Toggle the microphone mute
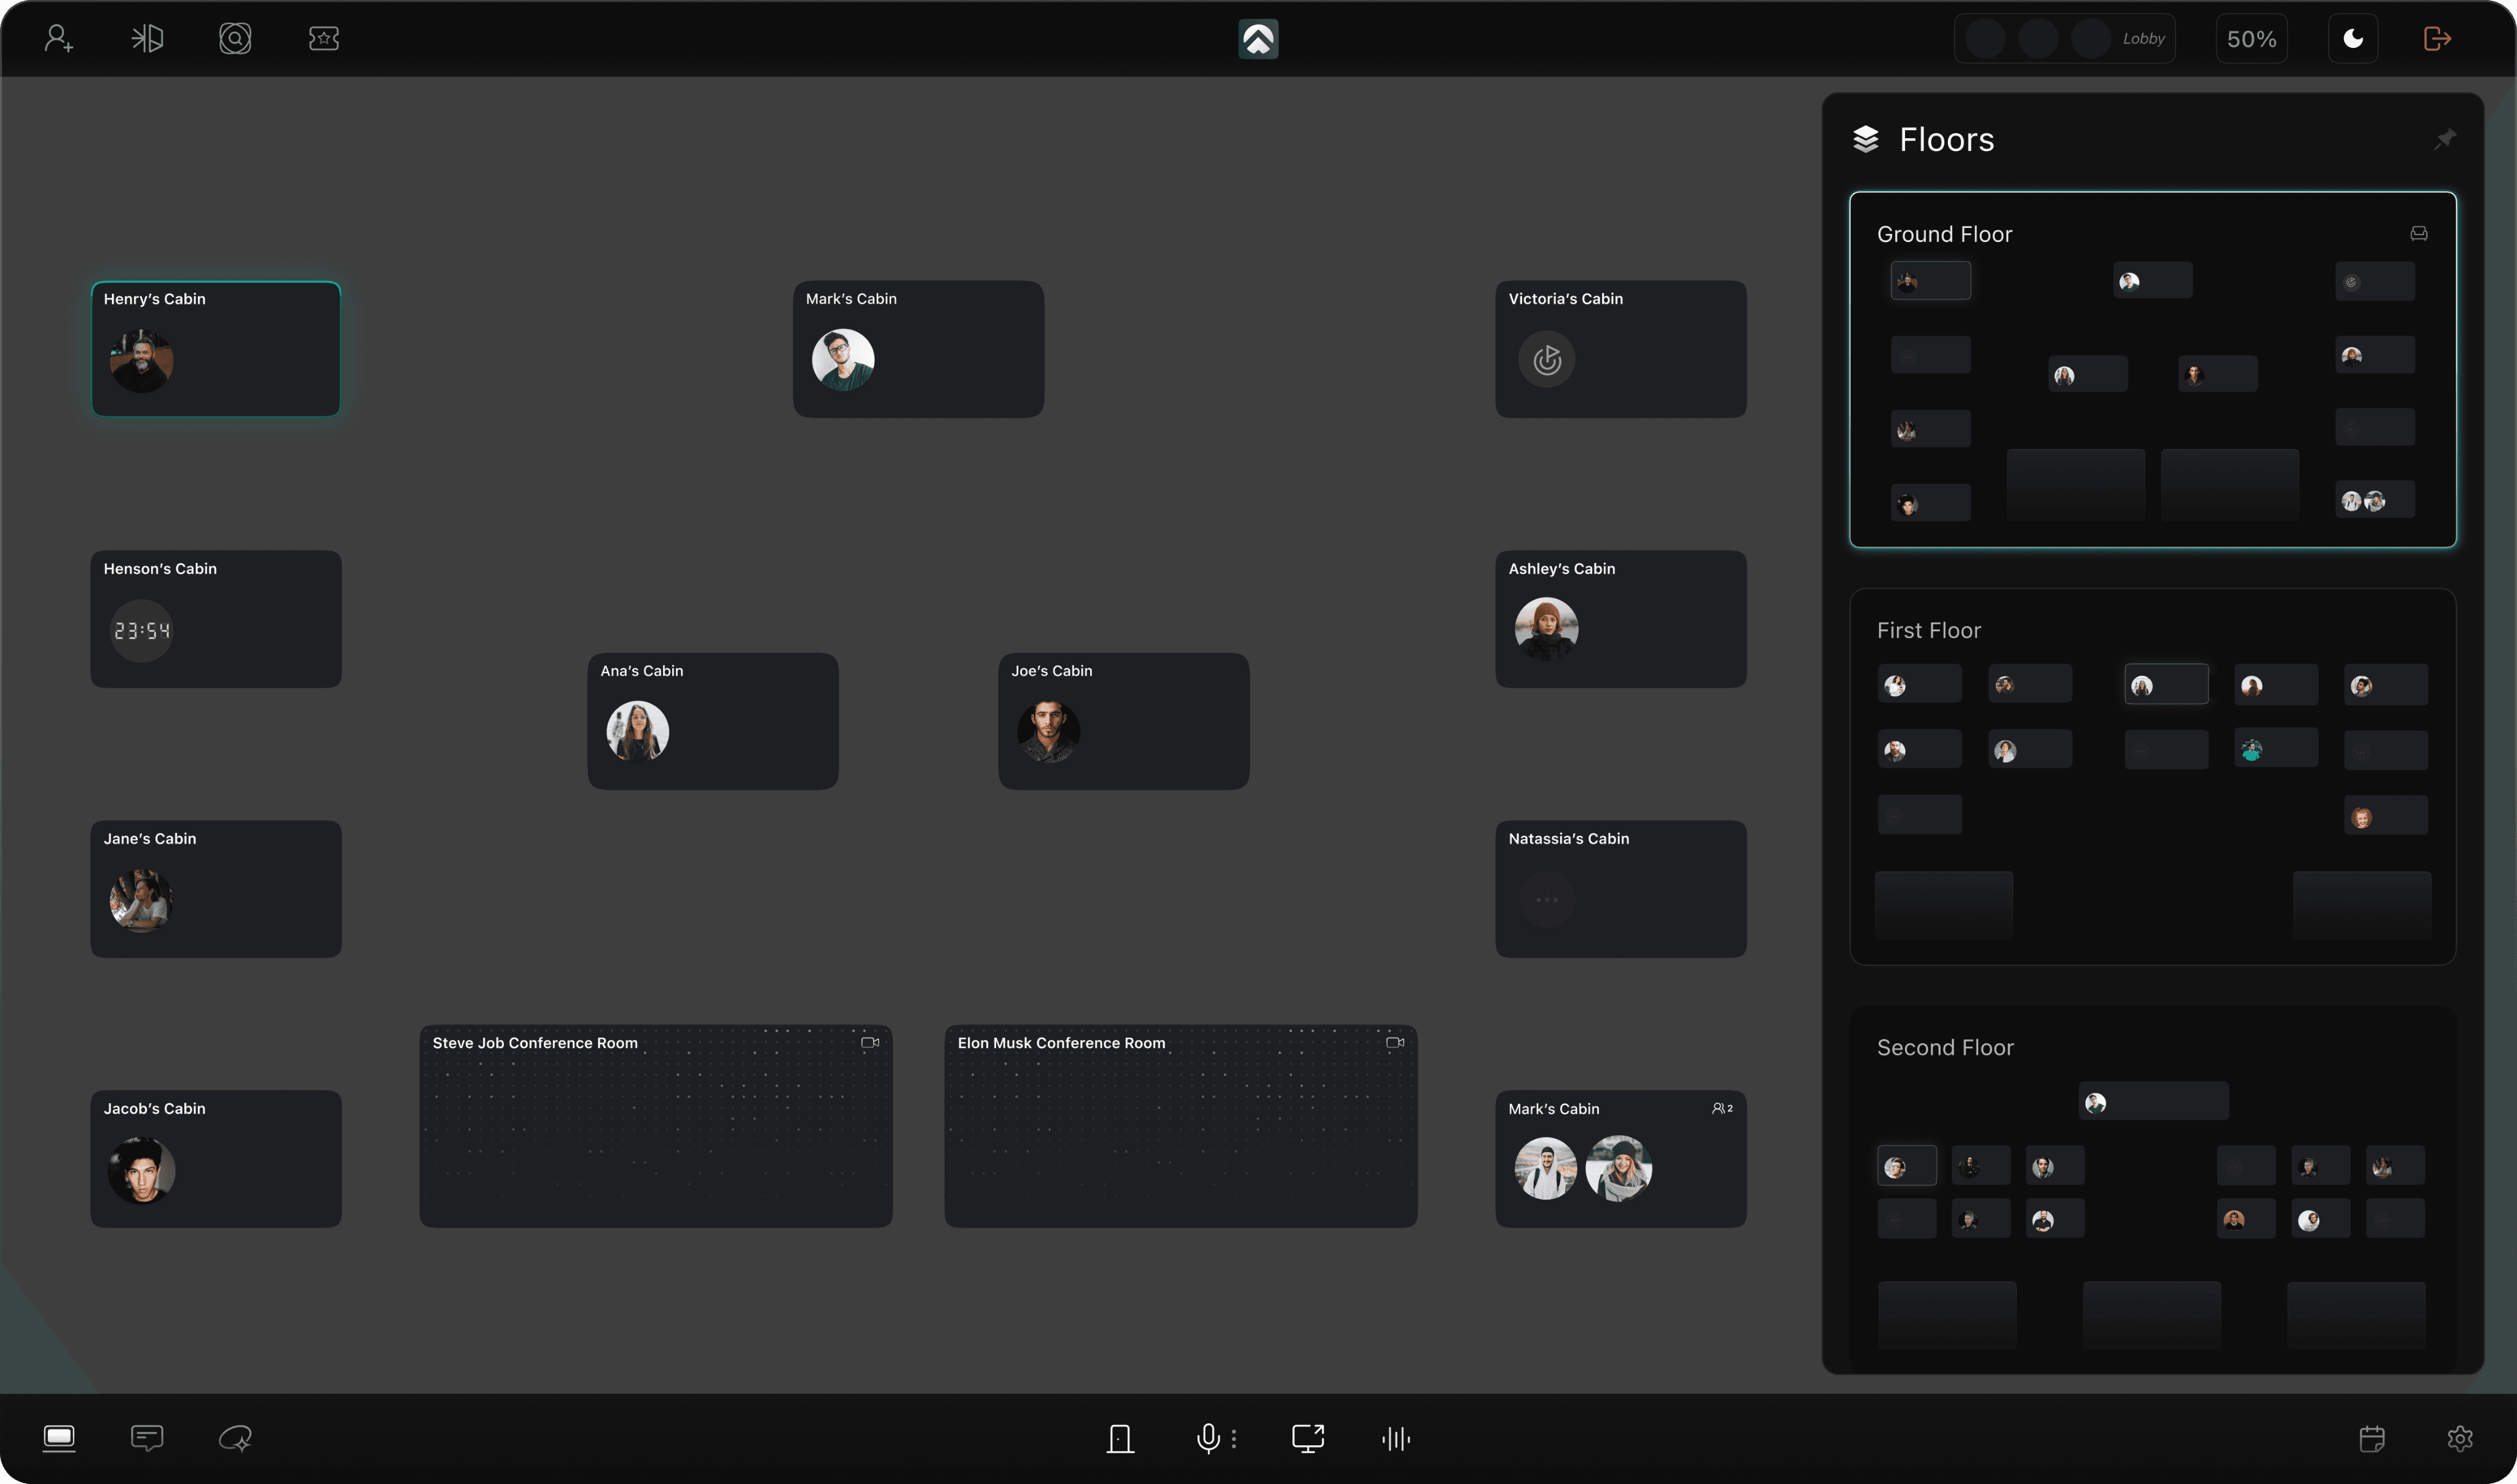The image size is (2517, 1484). click(x=1207, y=1438)
